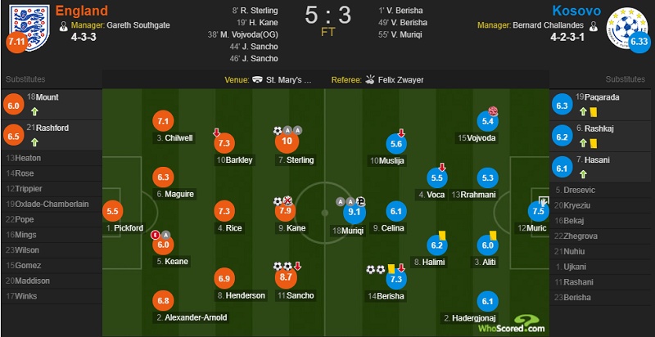This screenshot has height=337, width=655.
Task: Click goalkeeper Muric's 7.5 rating
Action: click(x=539, y=212)
